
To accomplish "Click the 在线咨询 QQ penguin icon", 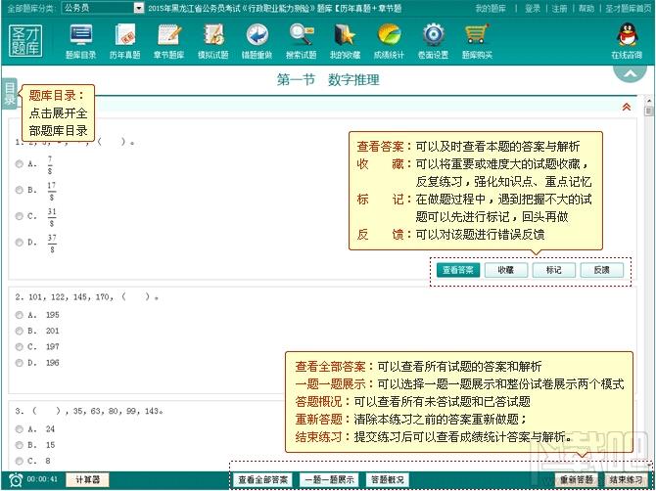I will click(x=627, y=41).
